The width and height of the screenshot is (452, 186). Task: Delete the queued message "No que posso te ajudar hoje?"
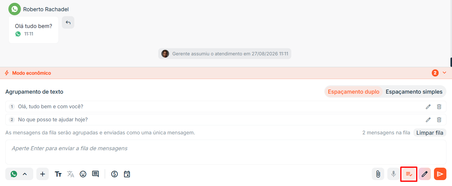pyautogui.click(x=439, y=120)
